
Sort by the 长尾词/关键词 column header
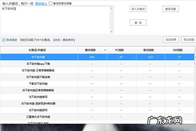tap(39, 50)
